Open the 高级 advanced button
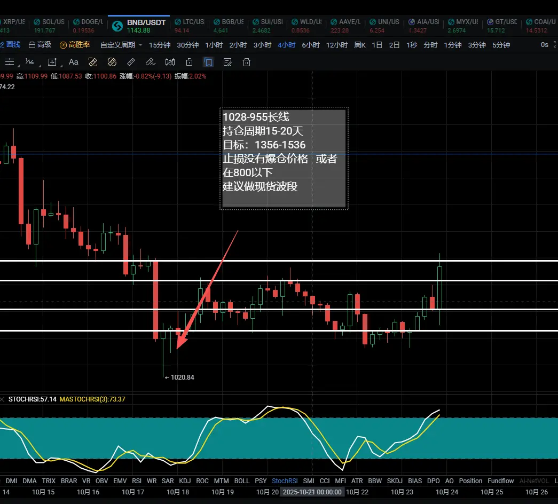Screen dimensions: 558x504 click(40, 45)
